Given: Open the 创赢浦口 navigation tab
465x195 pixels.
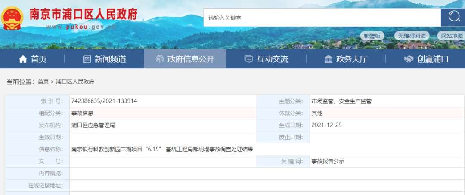Looking at the screenshot, I should [426, 59].
